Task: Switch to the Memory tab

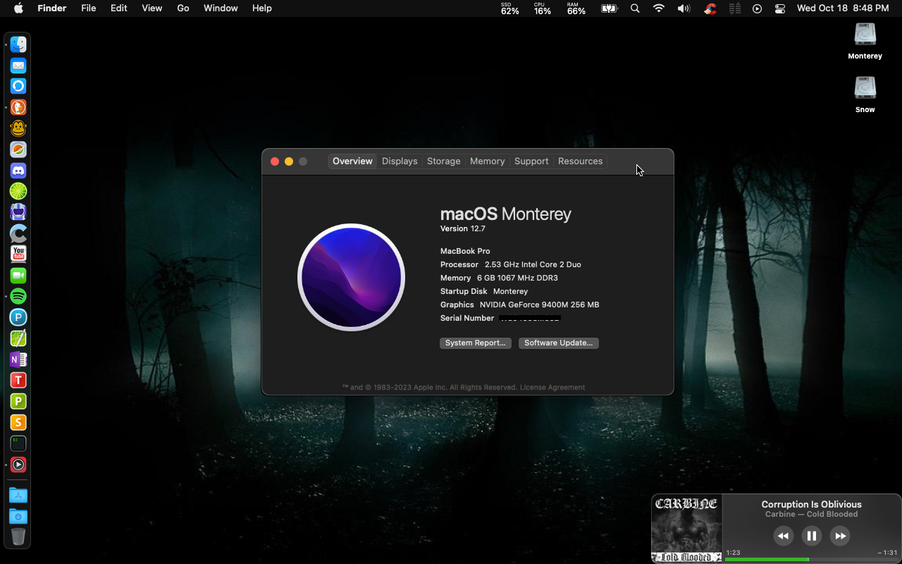Action: click(487, 161)
